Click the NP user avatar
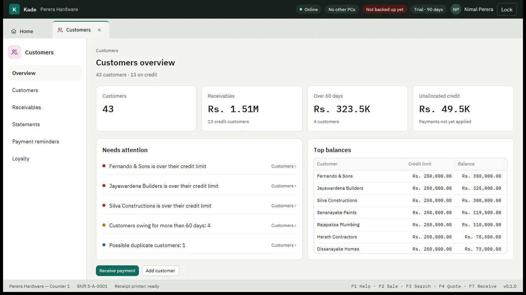Viewport: 526px width, 295px height. click(x=456, y=9)
